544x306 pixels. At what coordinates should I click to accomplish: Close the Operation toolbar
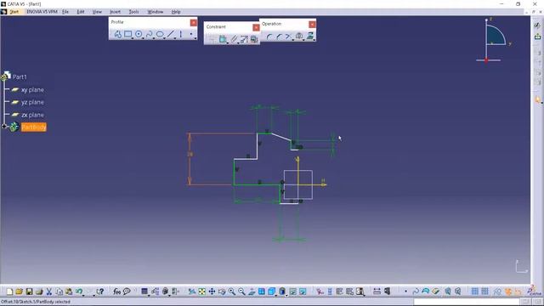[312, 25]
